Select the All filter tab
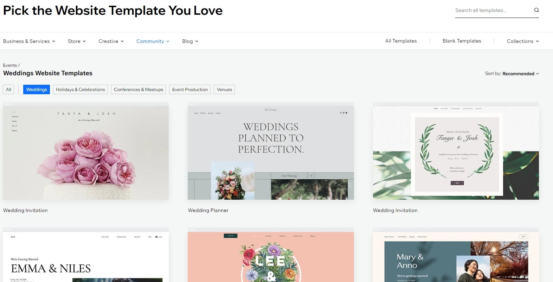This screenshot has width=553, height=282. click(x=8, y=89)
